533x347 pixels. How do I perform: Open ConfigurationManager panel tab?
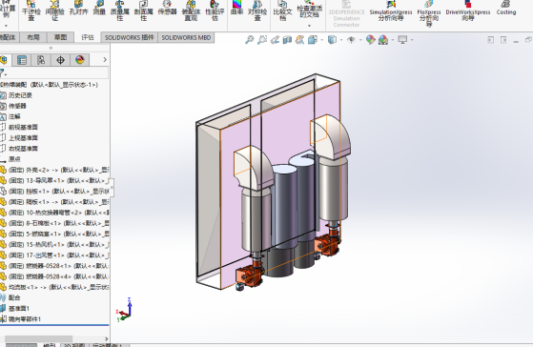[x=41, y=60]
